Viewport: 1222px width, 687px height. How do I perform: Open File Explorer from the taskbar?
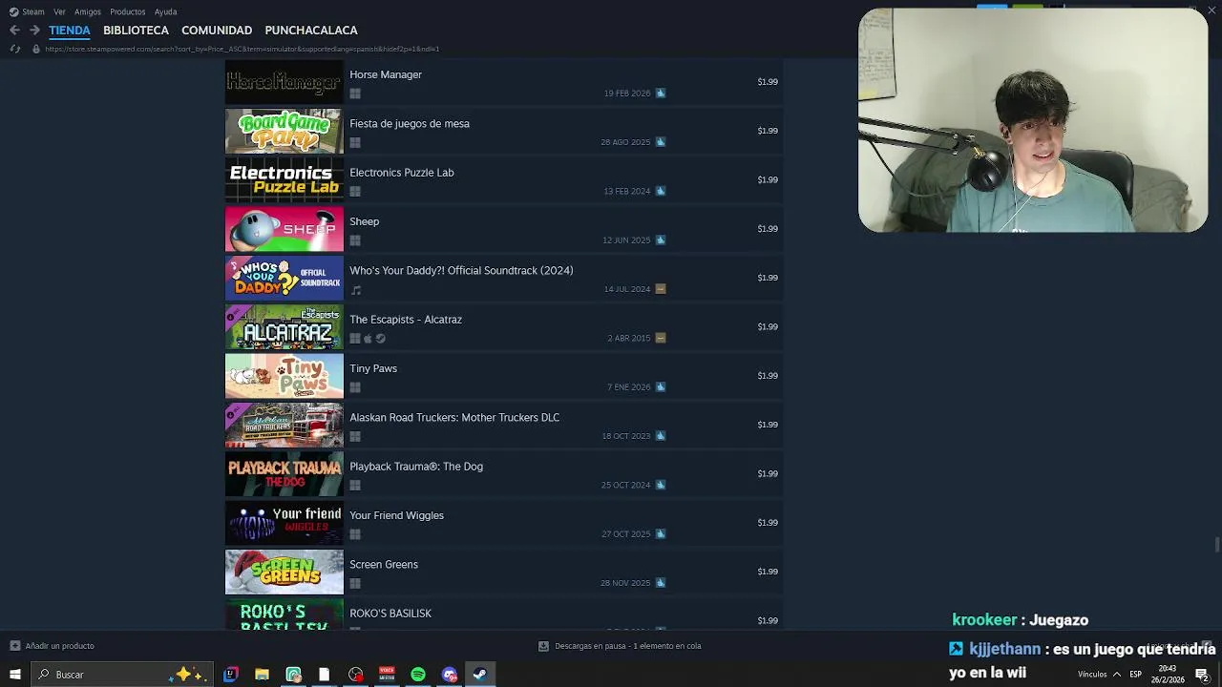pos(262,675)
